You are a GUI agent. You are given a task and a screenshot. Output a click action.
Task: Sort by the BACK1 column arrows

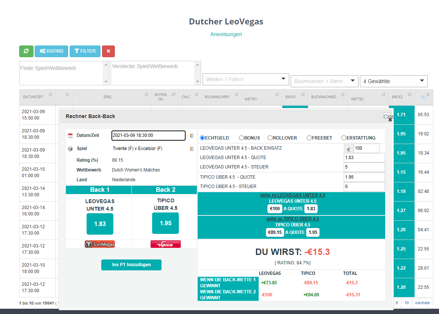303,95
